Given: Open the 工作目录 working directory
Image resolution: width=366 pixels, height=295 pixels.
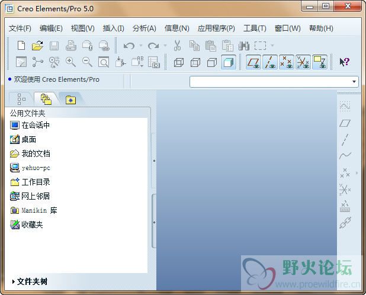Looking at the screenshot, I should 30,182.
